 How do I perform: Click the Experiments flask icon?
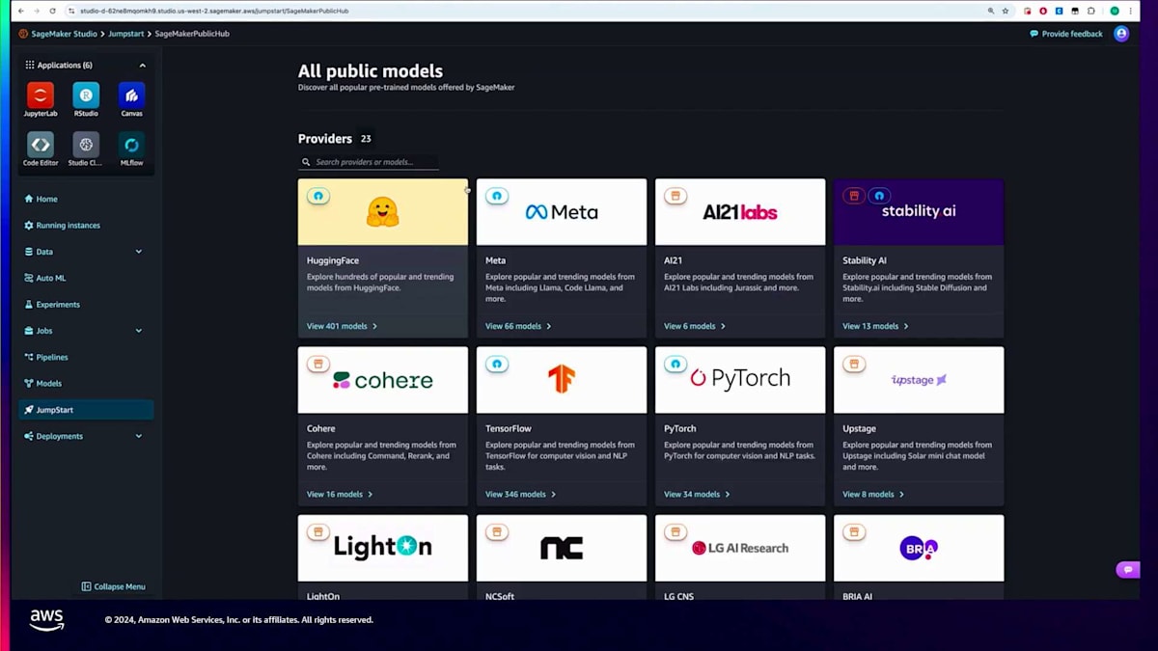click(29, 304)
